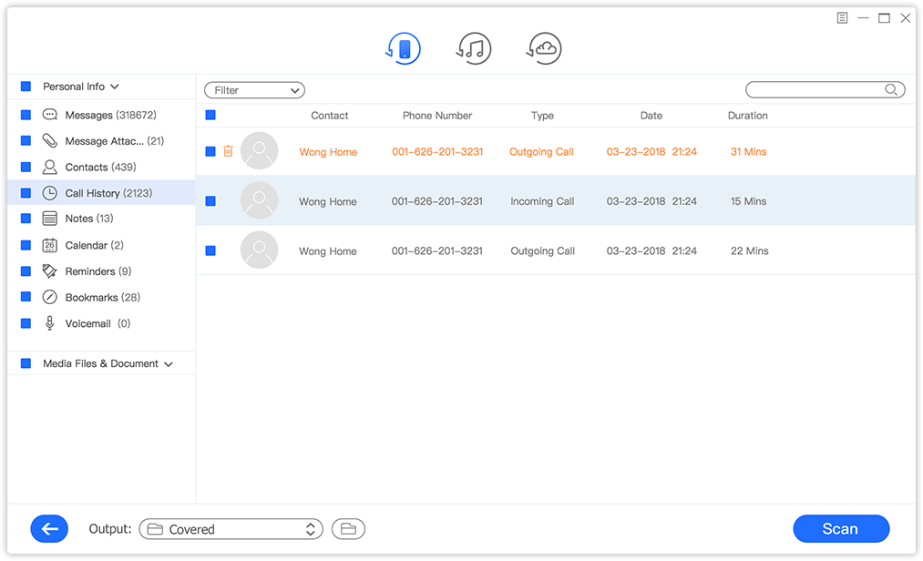Click avatar of 22 Mins Wong Home call

[259, 250]
